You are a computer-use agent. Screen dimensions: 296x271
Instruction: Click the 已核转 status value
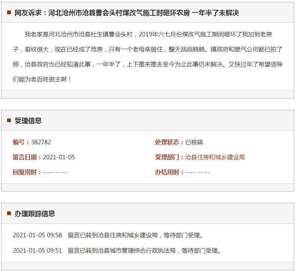(194, 142)
